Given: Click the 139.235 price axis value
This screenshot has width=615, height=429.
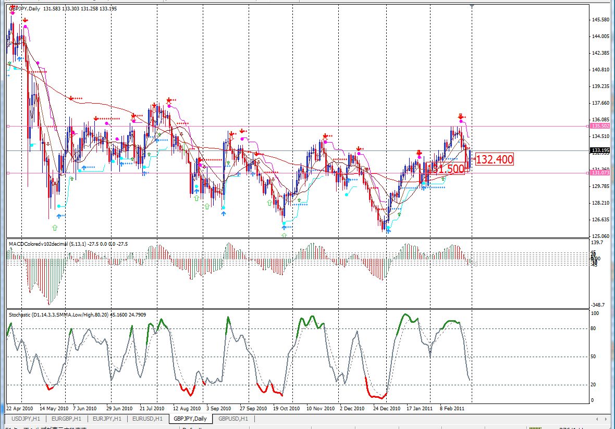Looking at the screenshot, I should pos(600,86).
